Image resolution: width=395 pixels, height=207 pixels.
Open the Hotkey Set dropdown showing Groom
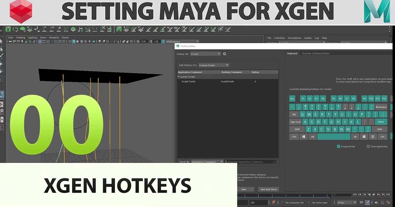click(205, 54)
